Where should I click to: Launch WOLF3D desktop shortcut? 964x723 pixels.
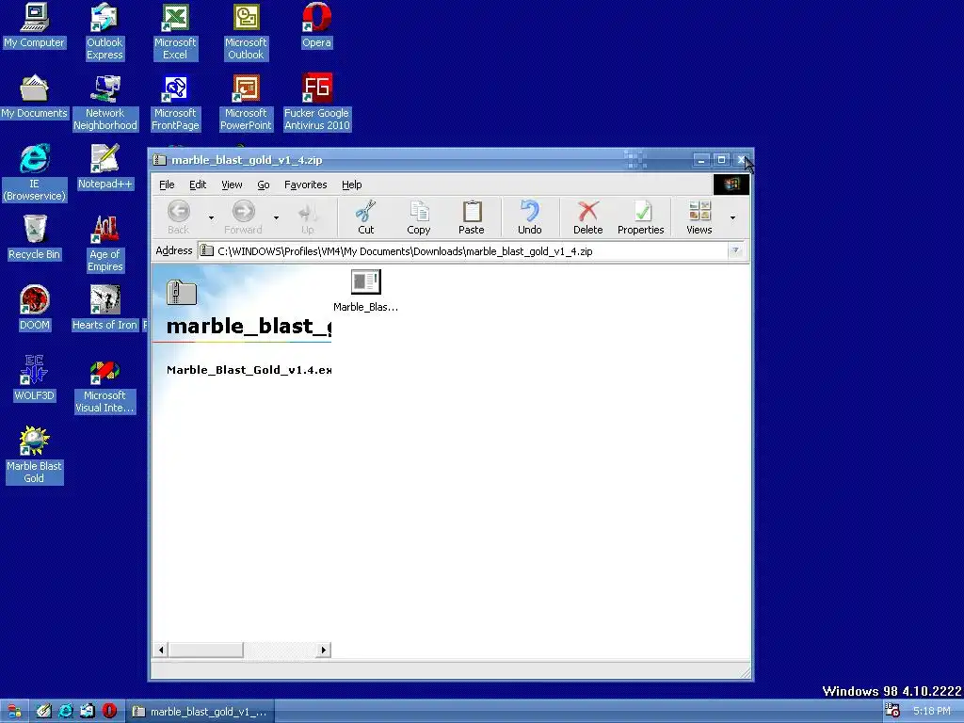coord(34,378)
